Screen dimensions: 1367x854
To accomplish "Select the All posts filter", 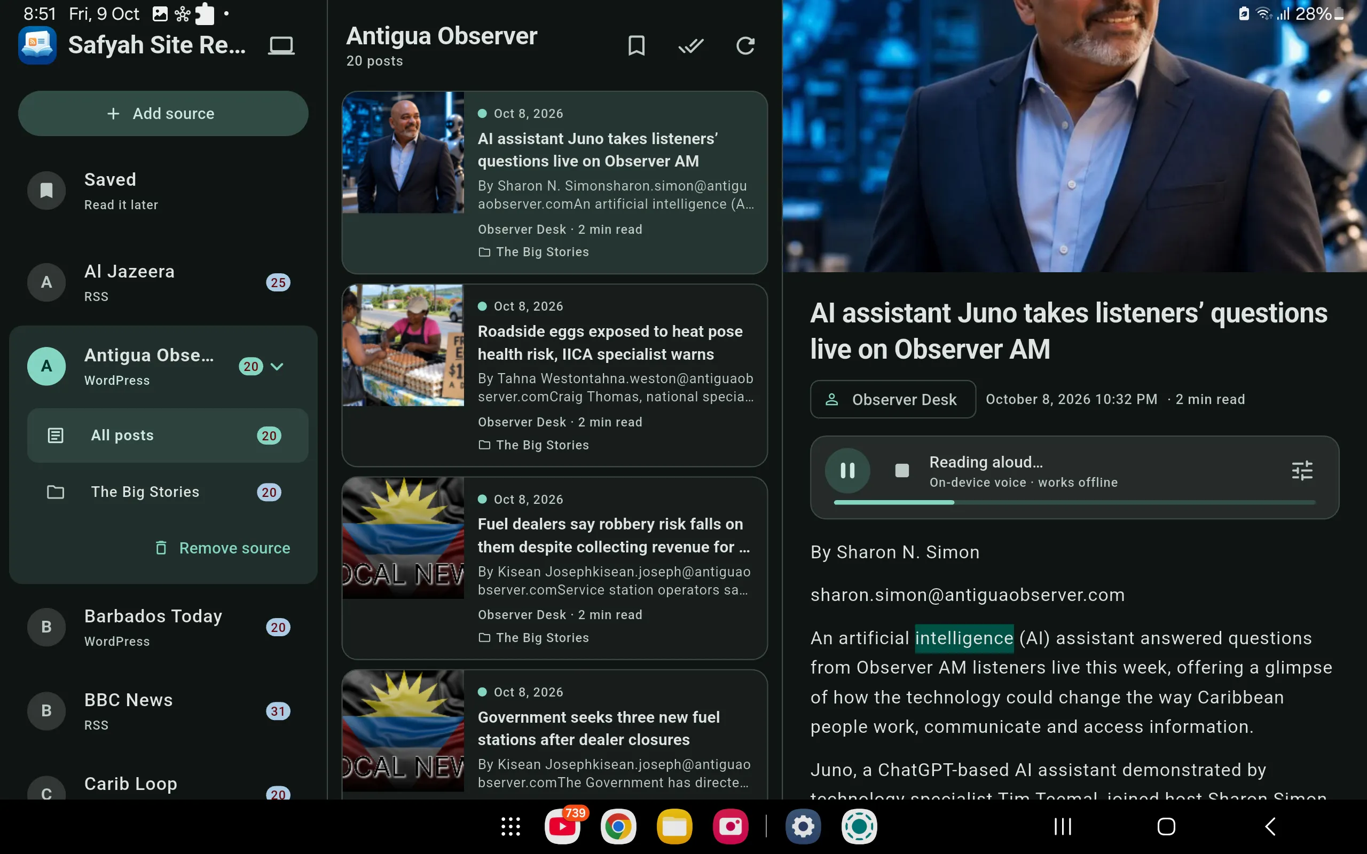I will pyautogui.click(x=168, y=436).
